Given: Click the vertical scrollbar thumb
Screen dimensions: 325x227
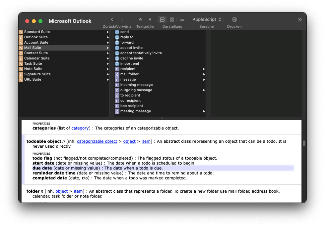Looking at the screenshot, I should [x=304, y=143].
